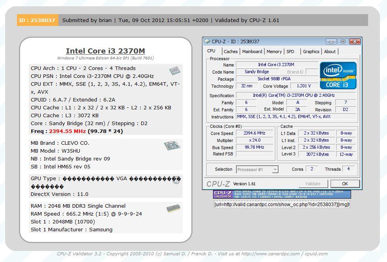The image size is (387, 262).
Task: Click the copyright footer text with canardpc.com
Action: (x=192, y=254)
